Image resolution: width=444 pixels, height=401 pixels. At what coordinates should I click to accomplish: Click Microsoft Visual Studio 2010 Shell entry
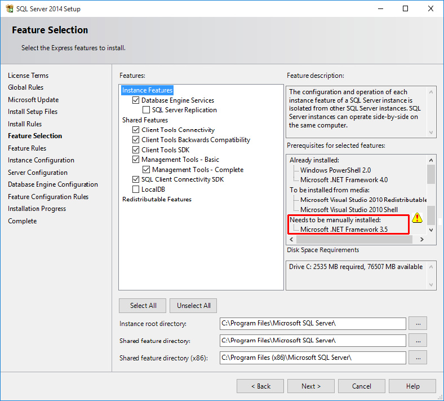(349, 209)
